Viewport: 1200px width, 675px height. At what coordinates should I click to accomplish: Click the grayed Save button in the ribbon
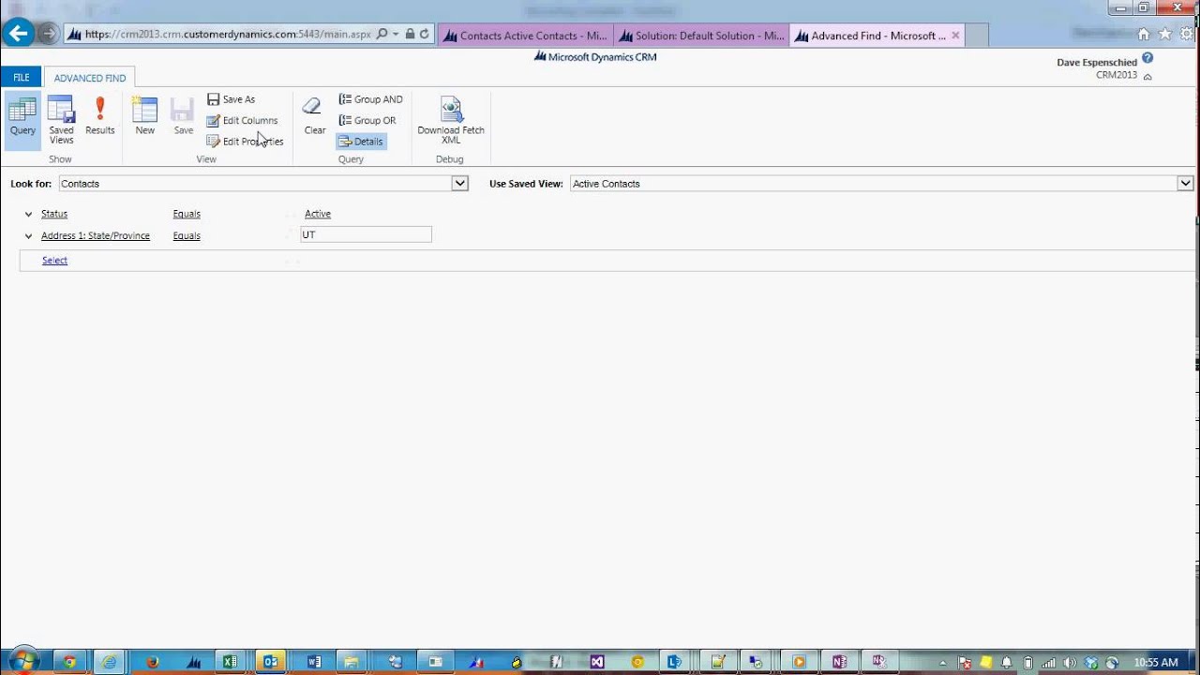tap(183, 116)
